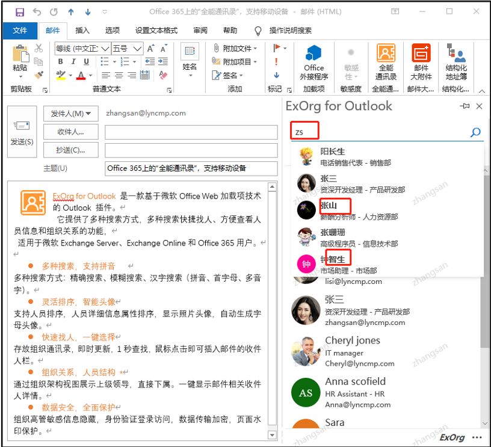Viewport: 491px width, 447px height.
Task: Save the message with the floppy disk icon
Action: (20, 12)
